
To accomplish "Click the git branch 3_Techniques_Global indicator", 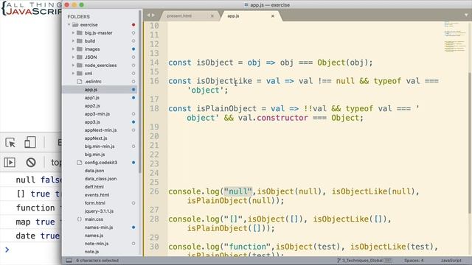I will tap(364, 261).
